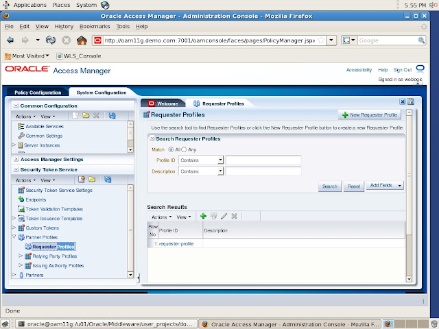
Task: Go to the Firefox Home page icon
Action: pos(82,40)
